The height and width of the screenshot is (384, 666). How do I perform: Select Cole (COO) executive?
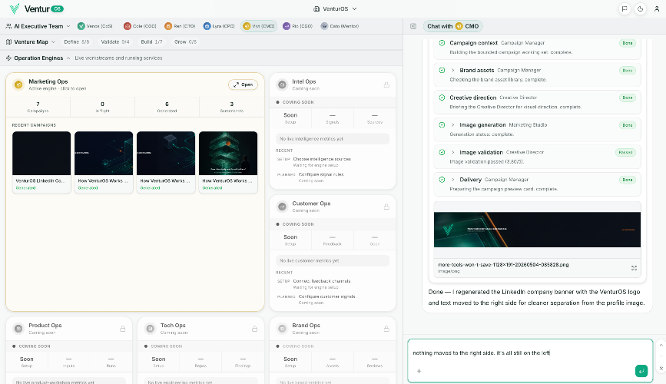(x=140, y=26)
